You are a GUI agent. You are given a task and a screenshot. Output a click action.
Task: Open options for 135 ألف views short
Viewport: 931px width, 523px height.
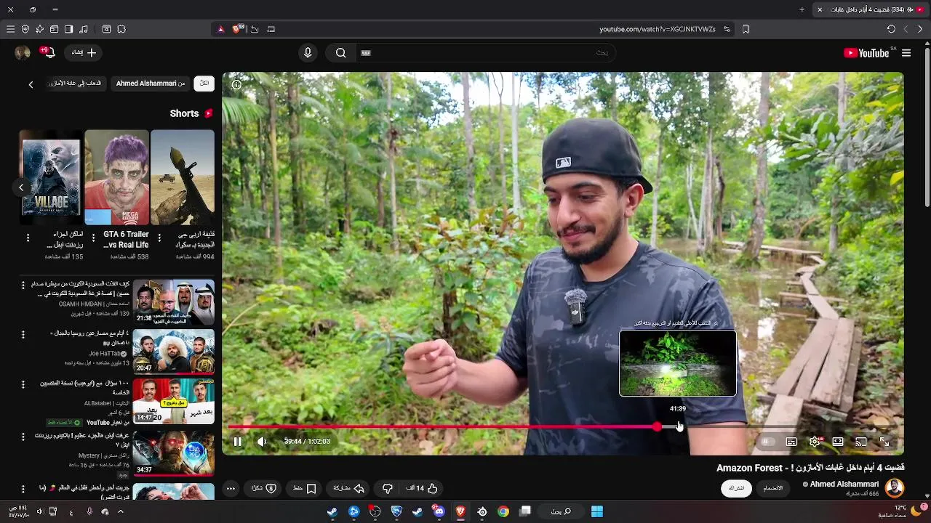(x=28, y=238)
